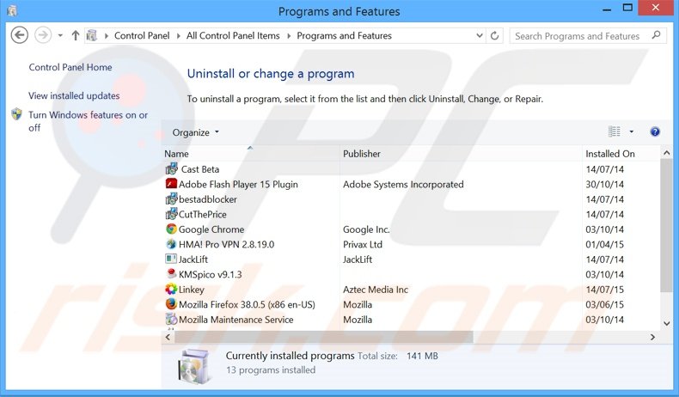The height and width of the screenshot is (397, 679).
Task: Select the HMA! Pro VPN icon
Action: coord(172,244)
